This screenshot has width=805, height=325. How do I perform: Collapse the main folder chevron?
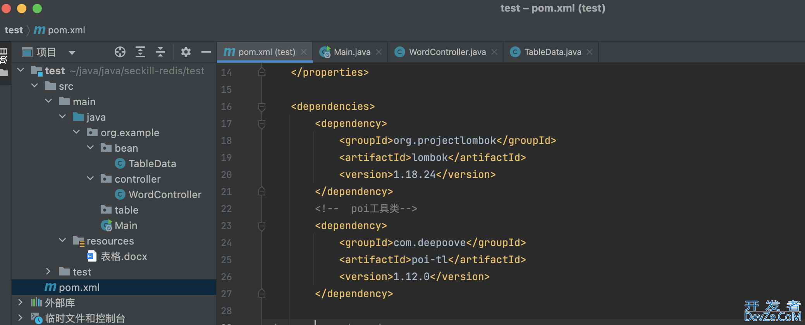coord(49,101)
